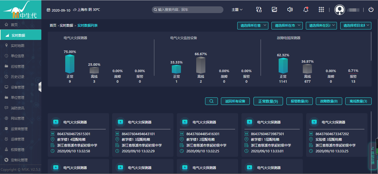Image resolution: width=378 pixels, height=174 pixels.
Task: Open the apps grid icon
Action: [321, 9]
